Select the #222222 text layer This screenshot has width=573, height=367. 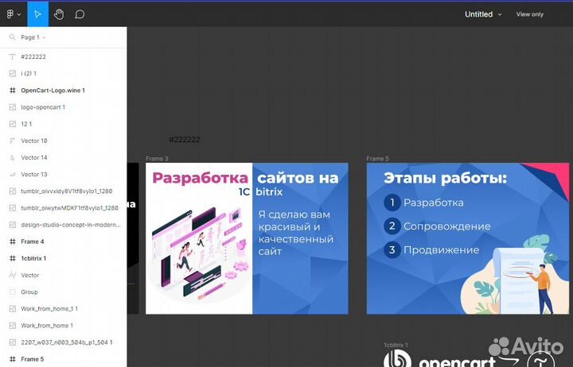[64, 57]
